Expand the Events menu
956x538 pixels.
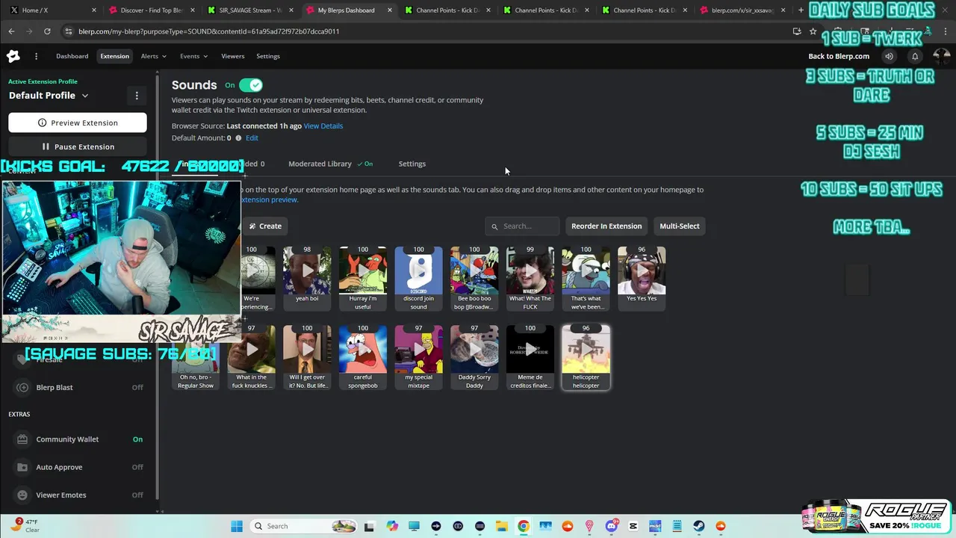193,56
